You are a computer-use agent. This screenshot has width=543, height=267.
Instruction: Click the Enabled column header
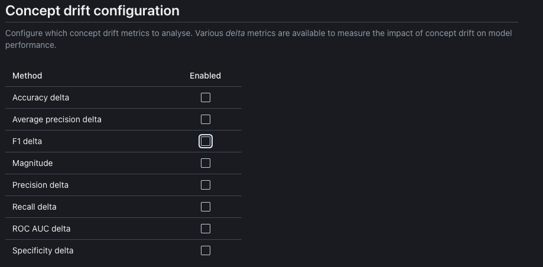205,76
